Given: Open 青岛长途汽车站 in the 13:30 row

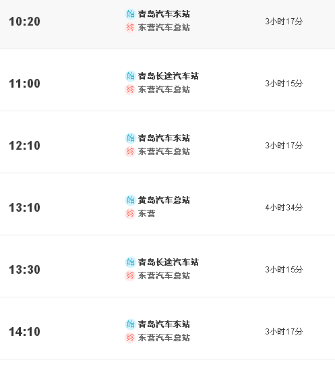Looking at the screenshot, I should pyautogui.click(x=169, y=262).
